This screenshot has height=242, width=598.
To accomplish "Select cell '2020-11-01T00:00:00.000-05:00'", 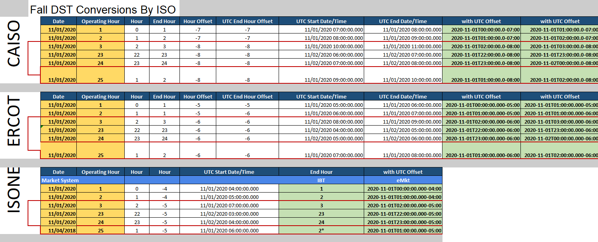I will pyautogui.click(x=481, y=105).
